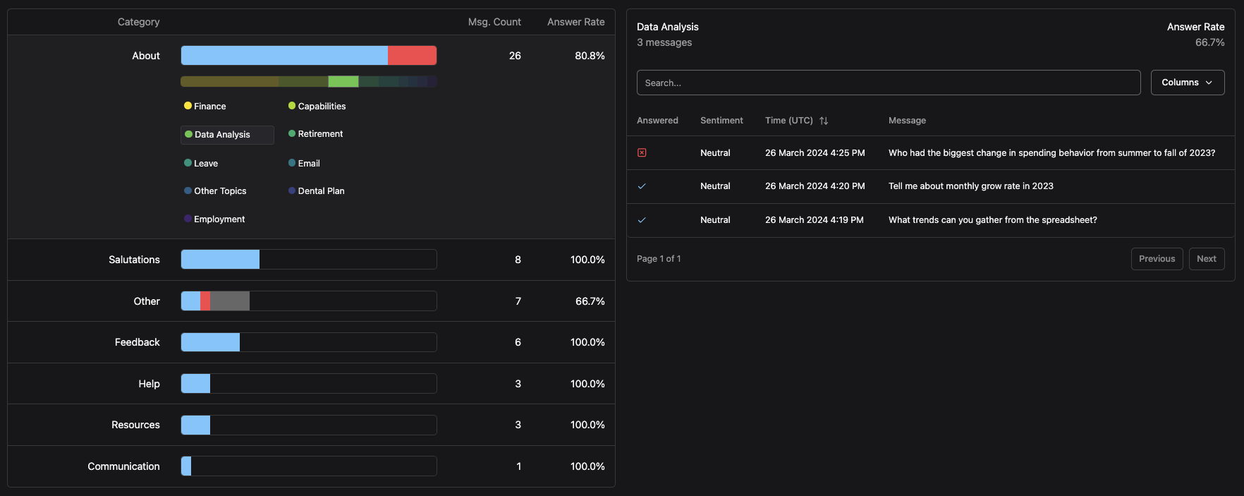Go to the Next page

[1206, 259]
